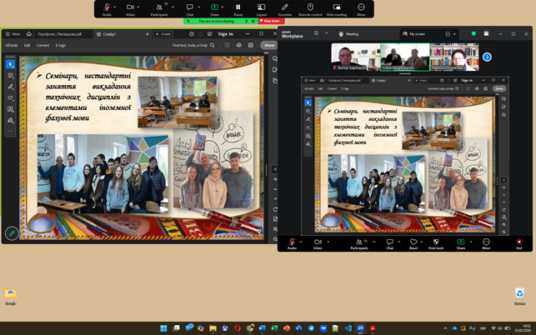Open Layout options in floating Zoom toolbar
The height and width of the screenshot is (335, 536).
(262, 9)
